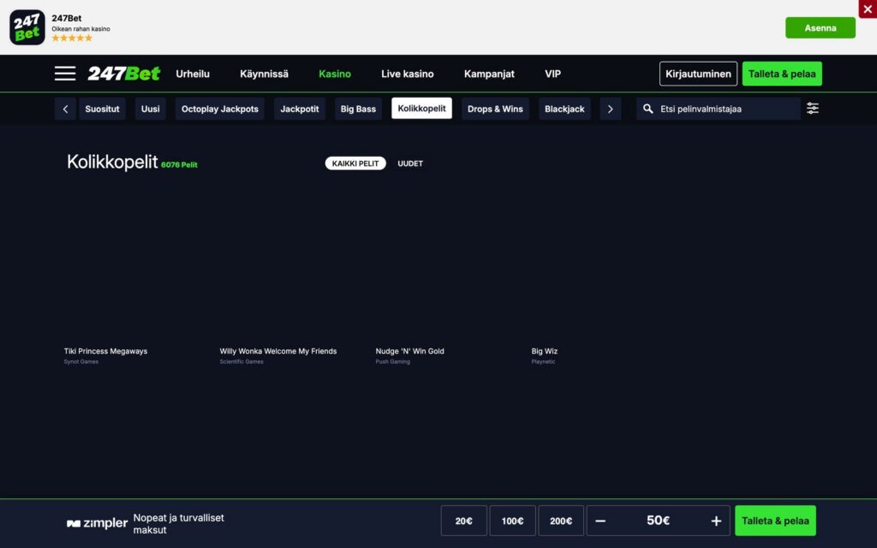The width and height of the screenshot is (877, 548).
Task: Increase deposit amount with plus
Action: [716, 521]
